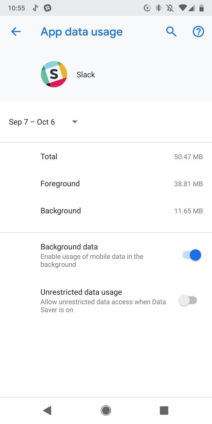Screen dimensions: 212x424
Task: Tap the battery icon in the status bar
Action: pyautogui.click(x=202, y=8)
